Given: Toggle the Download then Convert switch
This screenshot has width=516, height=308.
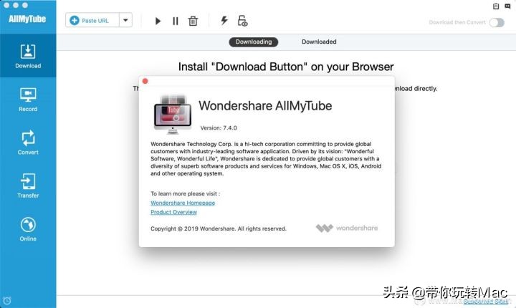Looking at the screenshot, I should point(497,22).
